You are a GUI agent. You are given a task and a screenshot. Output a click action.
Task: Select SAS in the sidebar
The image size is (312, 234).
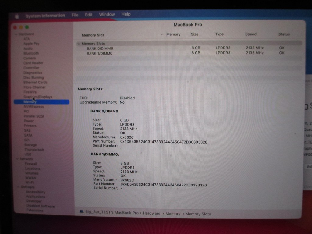[x=27, y=130]
